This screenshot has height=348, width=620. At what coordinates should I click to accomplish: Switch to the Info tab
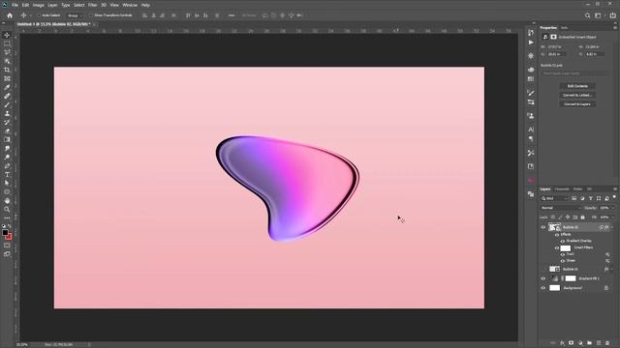coord(564,28)
